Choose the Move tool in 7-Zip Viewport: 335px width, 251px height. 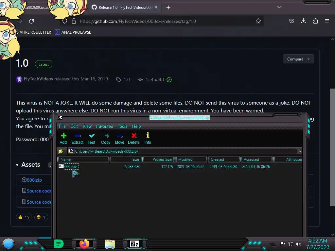pyautogui.click(x=119, y=139)
